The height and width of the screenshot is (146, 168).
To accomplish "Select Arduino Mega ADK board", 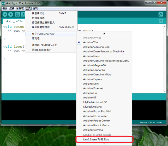I will (x=104, y=65).
